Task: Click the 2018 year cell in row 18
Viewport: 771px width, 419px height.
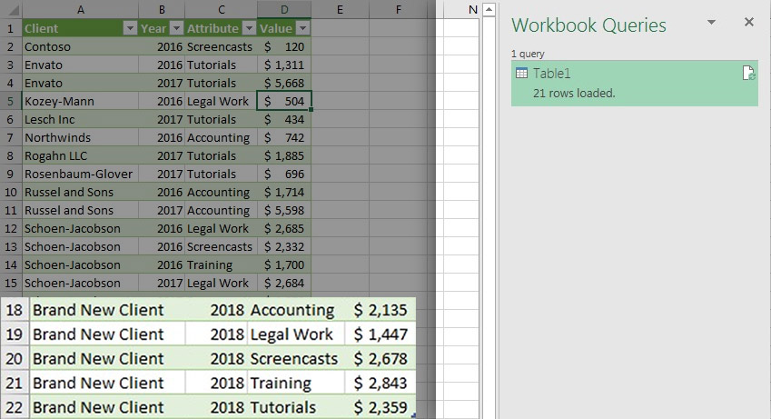Action: click(x=216, y=310)
